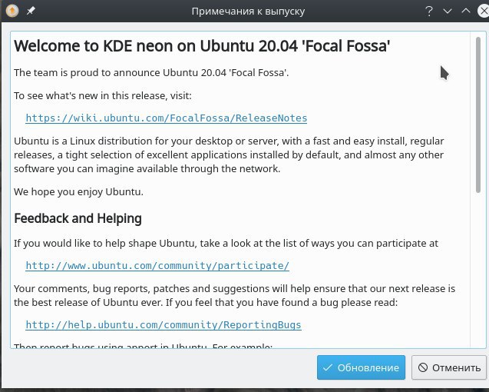Click the 'Your comments, bug reports' paragraph
Image resolution: width=489 pixels, height=392 pixels.
point(235,295)
